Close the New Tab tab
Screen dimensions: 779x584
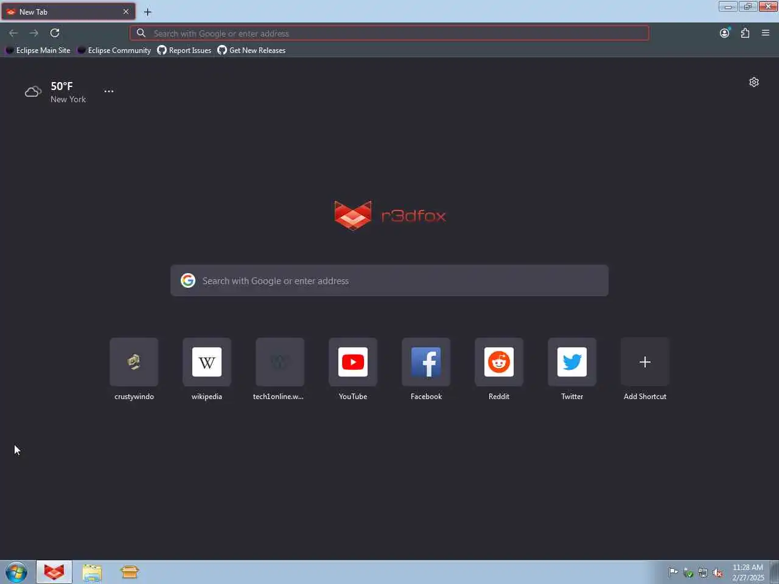[126, 12]
